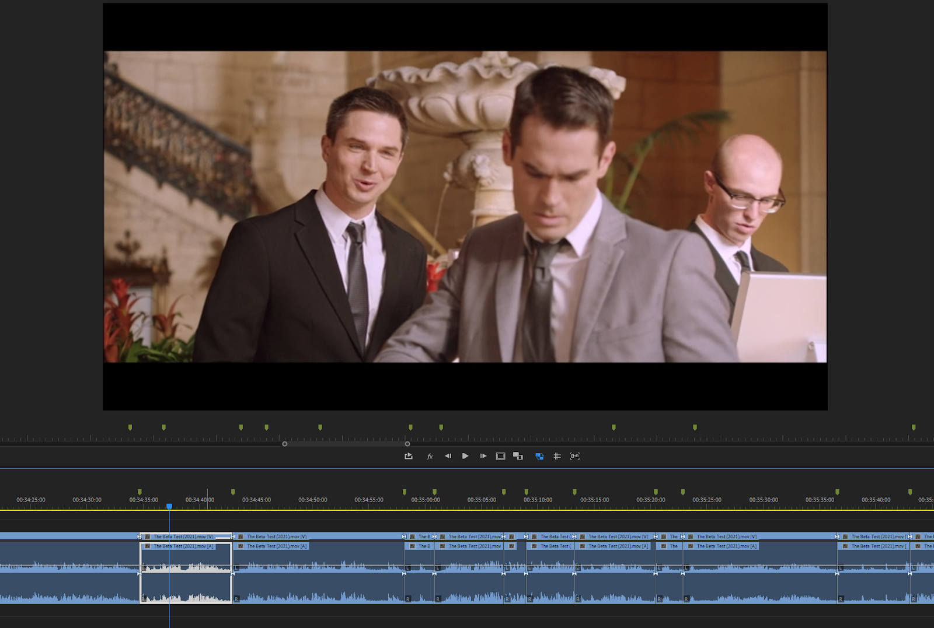Click the timeline marker above 00:34:35:00

(x=140, y=492)
